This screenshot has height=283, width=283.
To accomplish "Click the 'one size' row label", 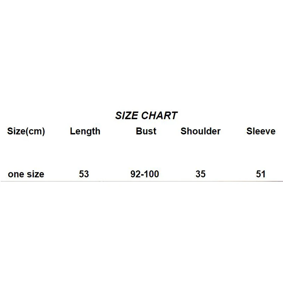I will [26, 174].
